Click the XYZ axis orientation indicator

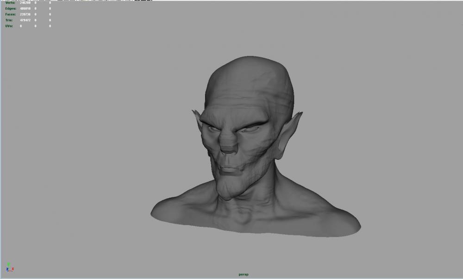(x=10, y=267)
